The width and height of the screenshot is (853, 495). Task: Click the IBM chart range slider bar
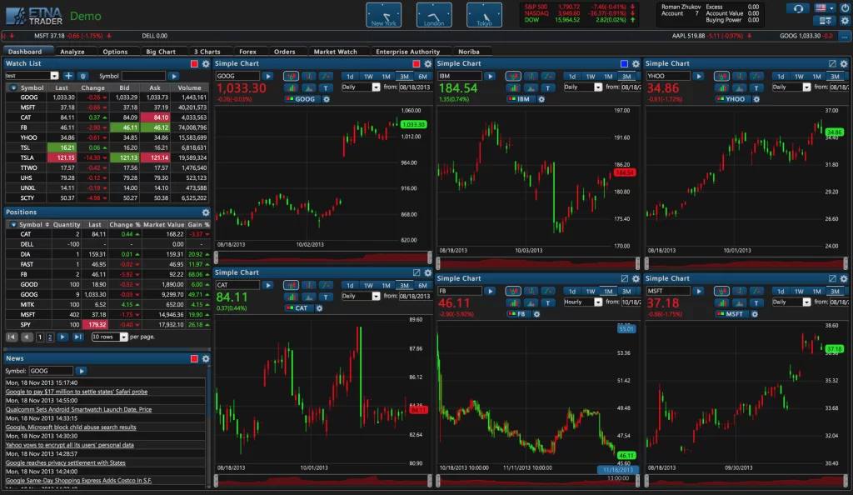click(538, 263)
